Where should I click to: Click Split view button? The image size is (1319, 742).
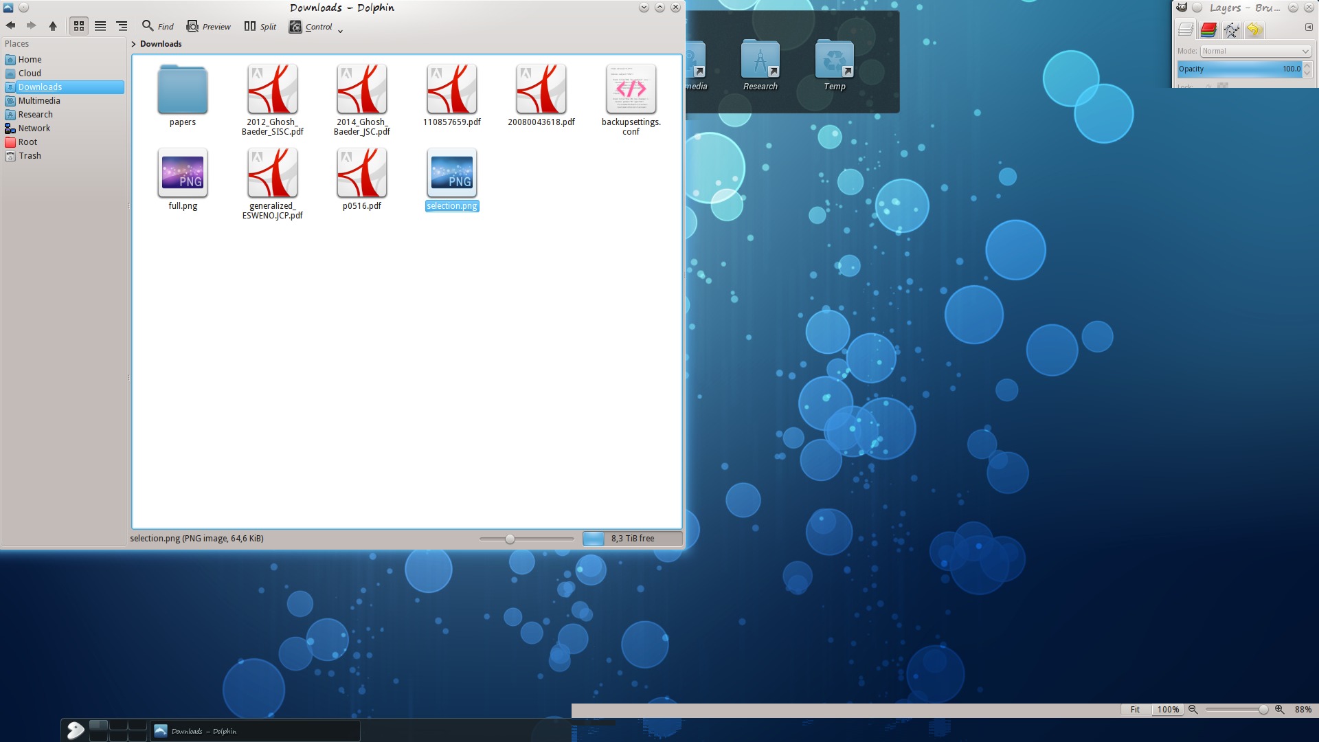point(260,26)
